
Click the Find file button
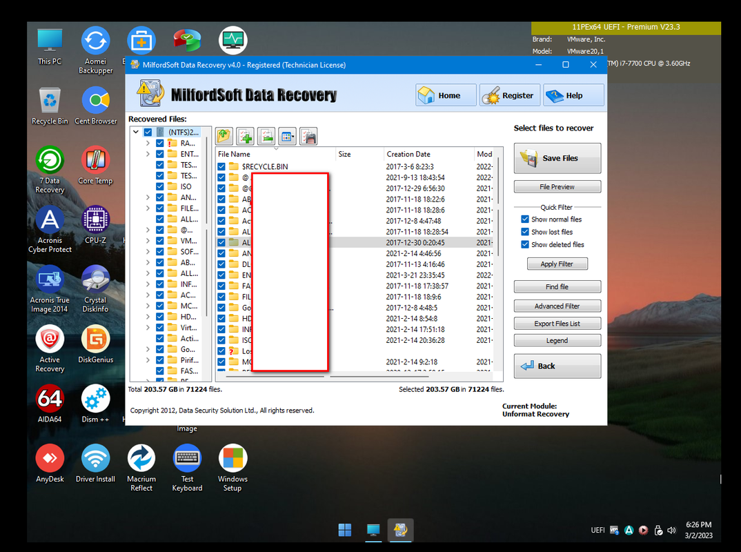coord(557,286)
